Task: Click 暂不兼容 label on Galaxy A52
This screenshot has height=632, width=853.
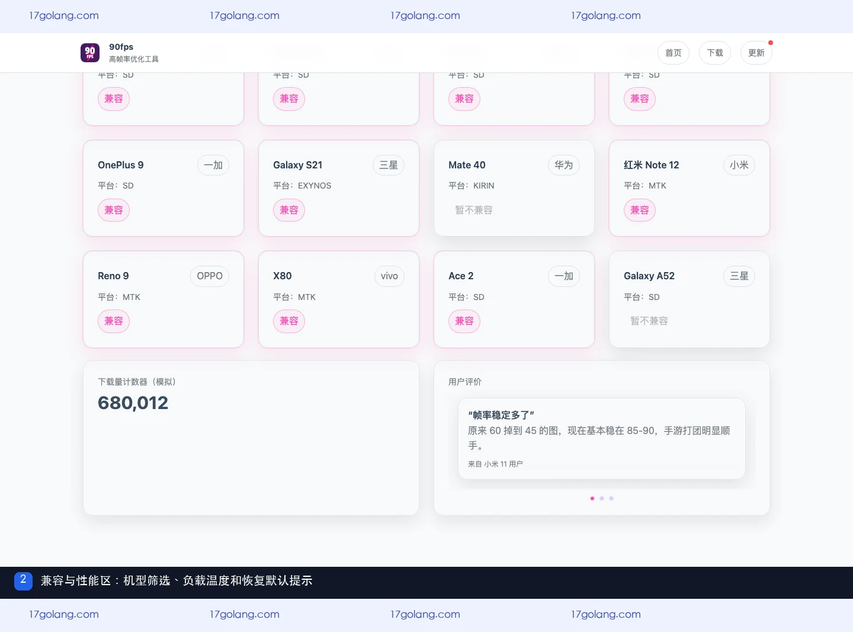Action: pyautogui.click(x=649, y=321)
